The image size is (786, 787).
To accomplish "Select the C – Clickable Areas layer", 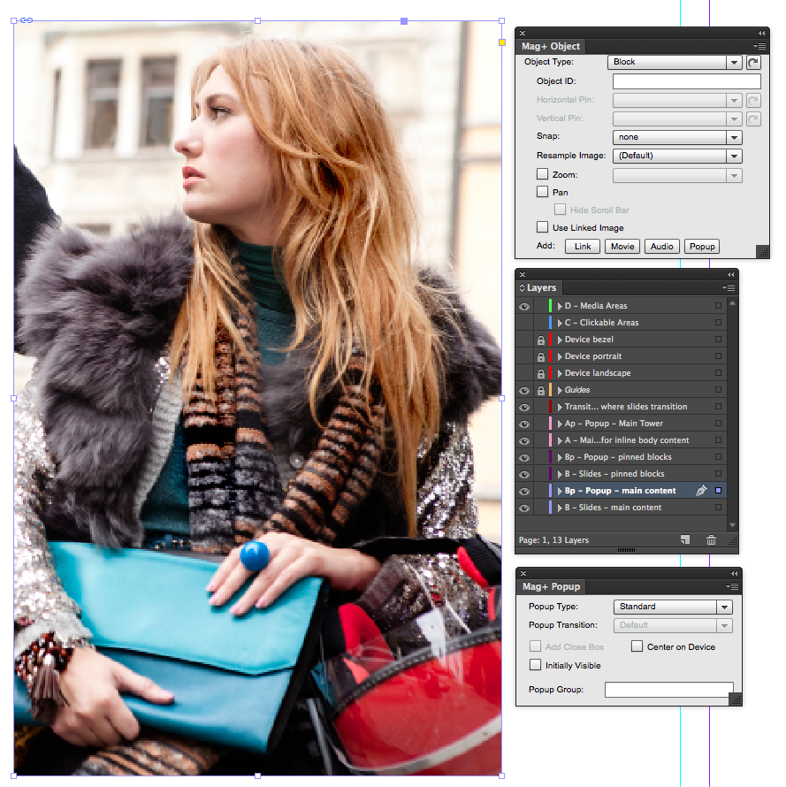I will tap(601, 322).
